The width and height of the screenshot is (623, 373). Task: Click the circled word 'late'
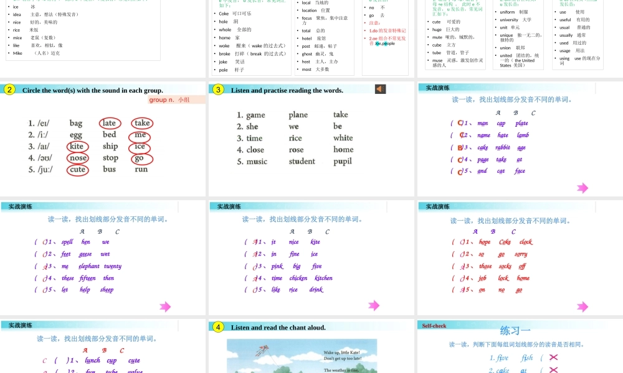click(x=110, y=123)
